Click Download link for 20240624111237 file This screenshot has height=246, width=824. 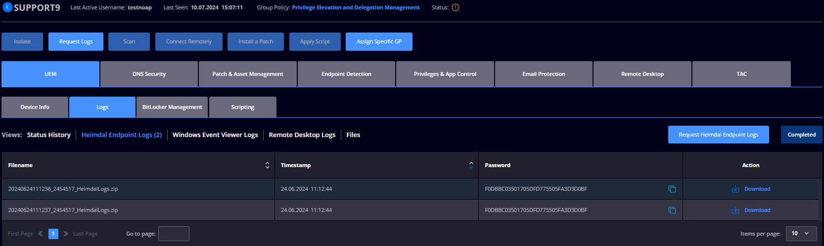[757, 210]
